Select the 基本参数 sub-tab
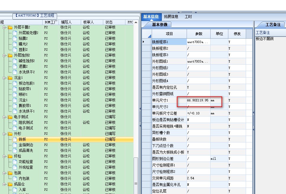Image resolution: width=286 pixels, height=194 pixels. [160, 24]
